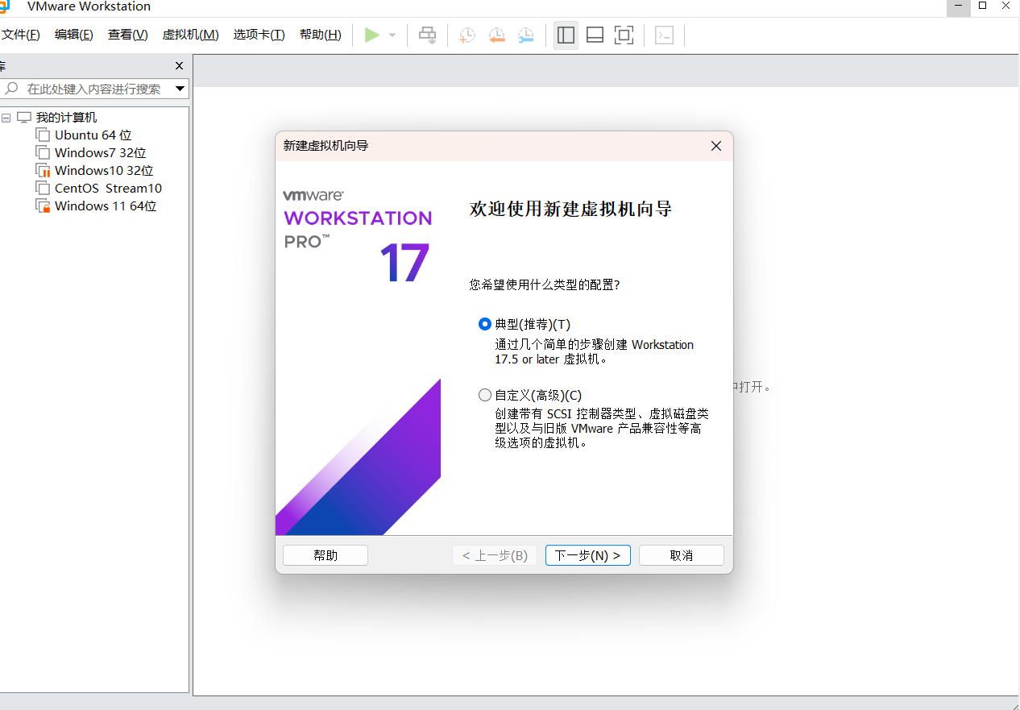Open the power options dropdown arrow

pyautogui.click(x=392, y=35)
